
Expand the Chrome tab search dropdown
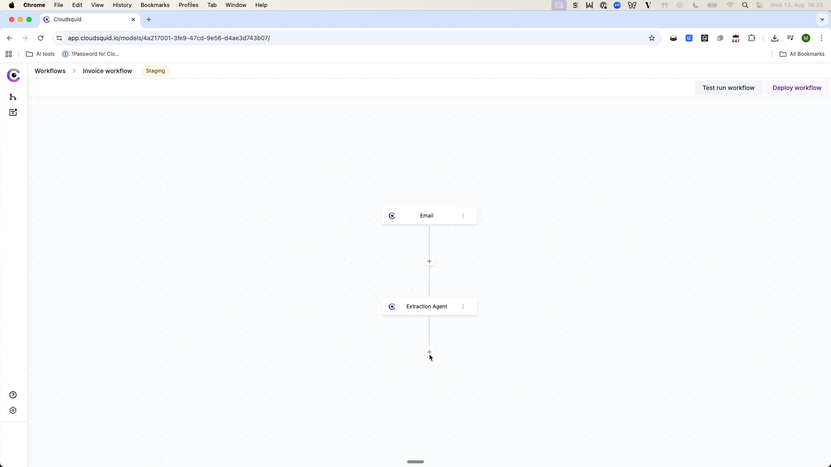coord(822,19)
